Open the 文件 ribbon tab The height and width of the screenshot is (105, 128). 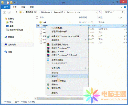pyautogui.click(x=6, y=7)
